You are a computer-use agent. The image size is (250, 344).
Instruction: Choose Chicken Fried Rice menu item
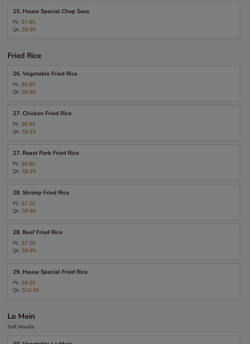[x=124, y=123]
